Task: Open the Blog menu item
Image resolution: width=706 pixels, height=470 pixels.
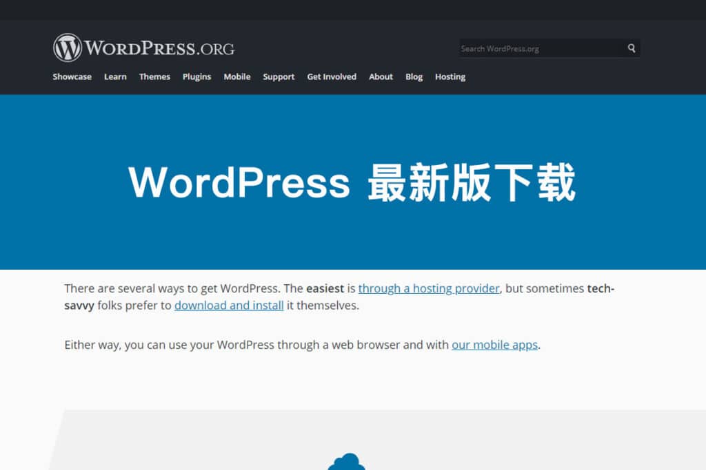Action: pyautogui.click(x=414, y=77)
